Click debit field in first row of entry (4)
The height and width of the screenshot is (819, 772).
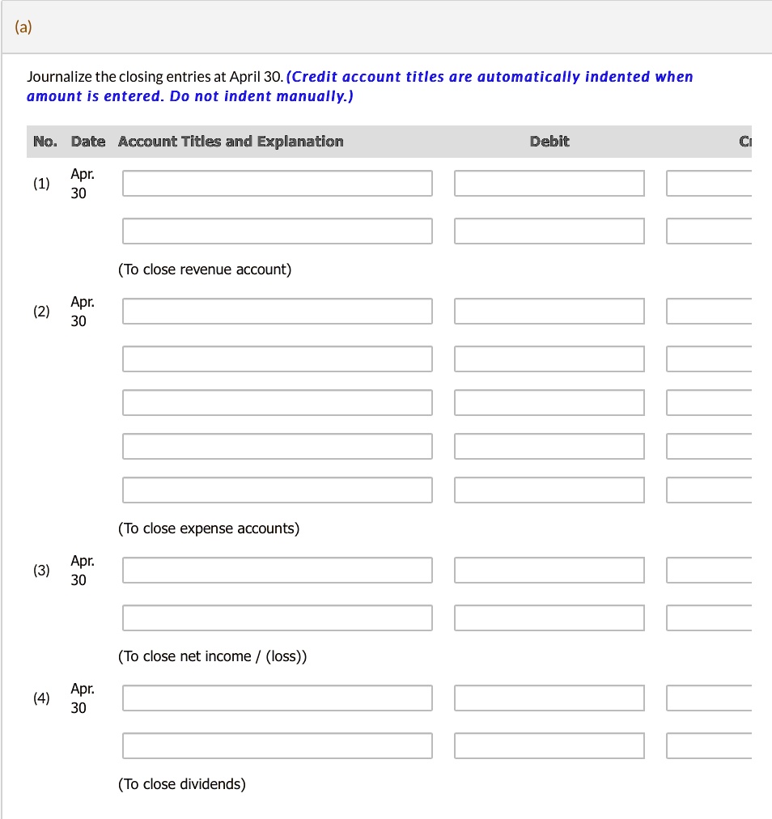click(549, 698)
